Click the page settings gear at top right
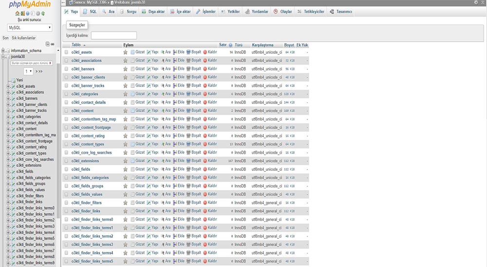 coord(476,2)
